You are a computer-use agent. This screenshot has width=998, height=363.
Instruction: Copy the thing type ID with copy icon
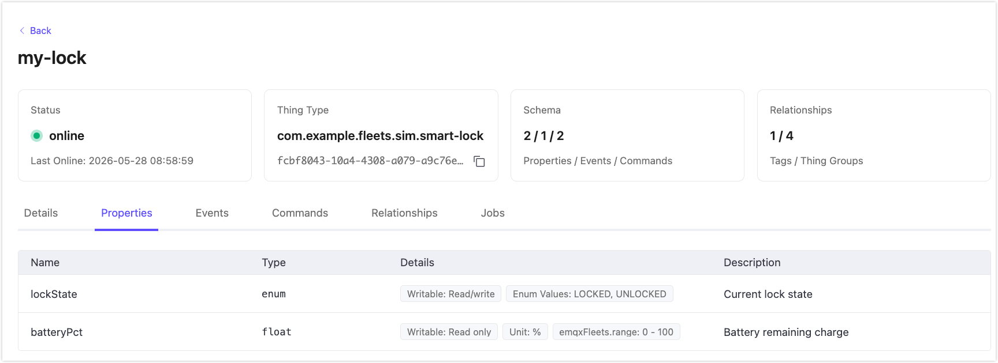point(479,161)
